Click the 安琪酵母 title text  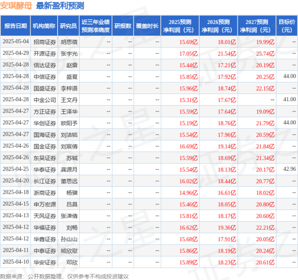click(x=16, y=6)
